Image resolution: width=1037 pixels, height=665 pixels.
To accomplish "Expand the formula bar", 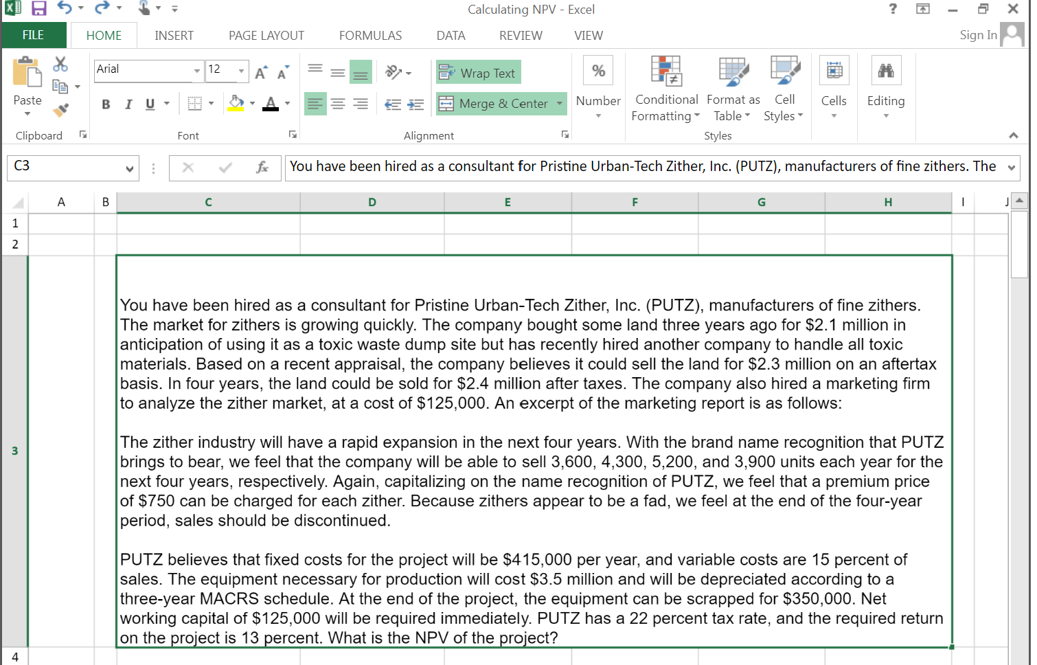I will click(x=1012, y=168).
